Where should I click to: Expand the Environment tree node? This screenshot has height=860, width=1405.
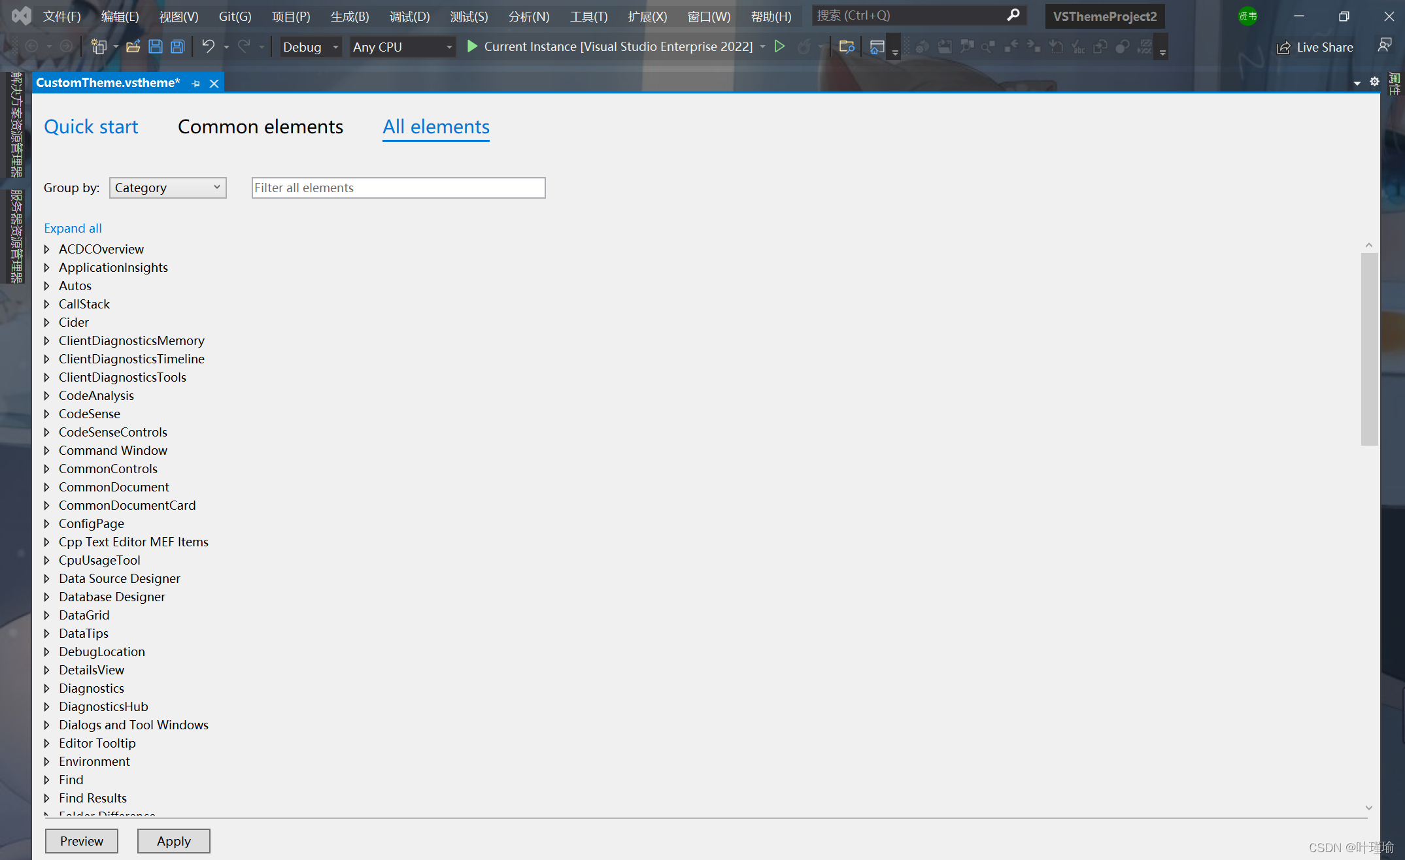pos(47,761)
